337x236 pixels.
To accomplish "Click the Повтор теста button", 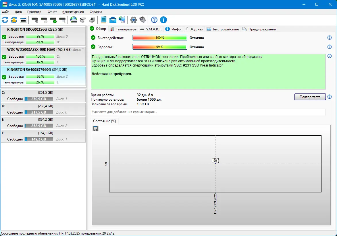I will click(310, 97).
